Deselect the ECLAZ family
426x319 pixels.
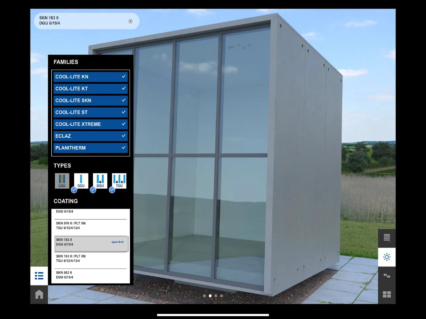[x=90, y=136]
